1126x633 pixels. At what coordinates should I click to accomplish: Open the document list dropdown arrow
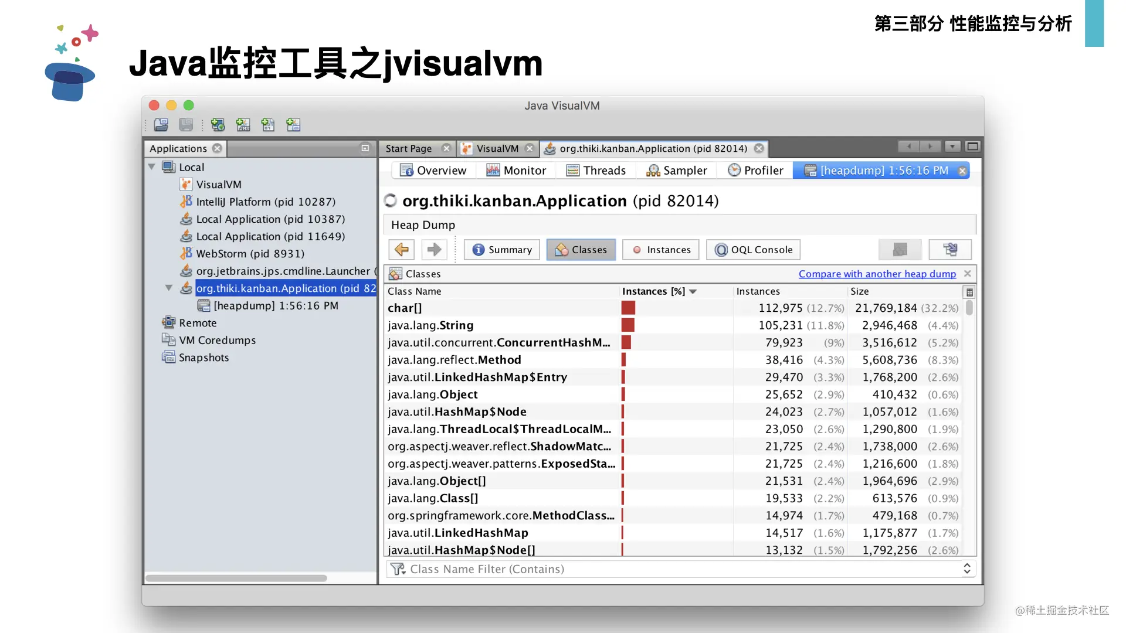click(952, 147)
